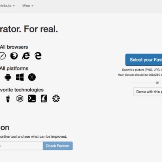Click the Firefox browser icon
The width and height of the screenshot is (162, 162).
14,56
